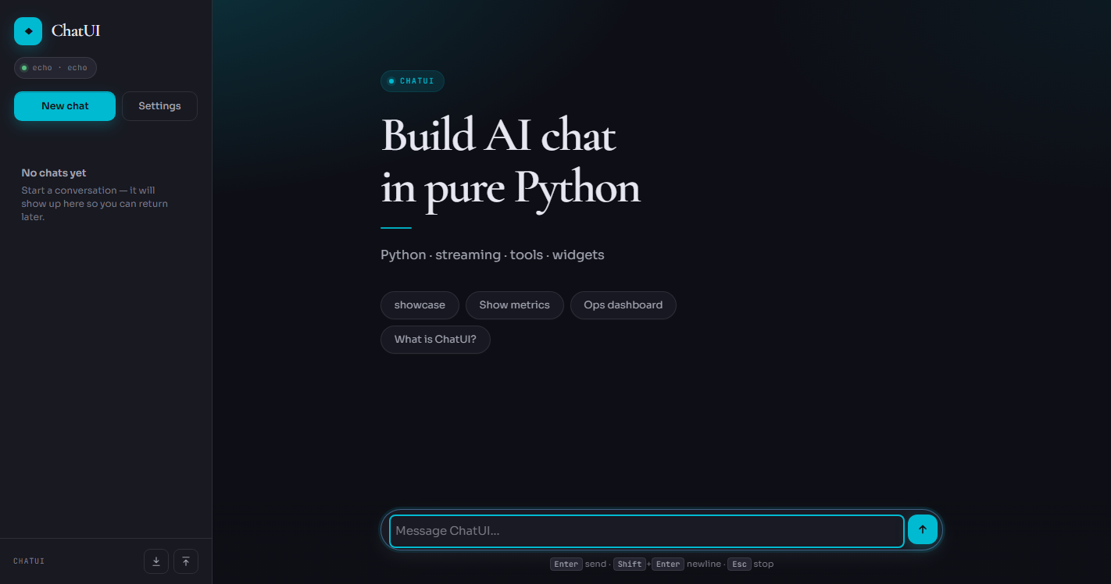The height and width of the screenshot is (584, 1111).
Task: Select the showcase suggestion chip
Action: pos(420,305)
